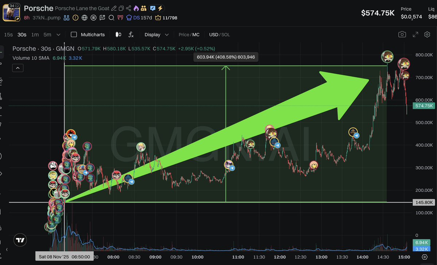Click the DS chef hat icon
Image resolution: width=437 pixels, height=265 pixels.
click(x=129, y=18)
